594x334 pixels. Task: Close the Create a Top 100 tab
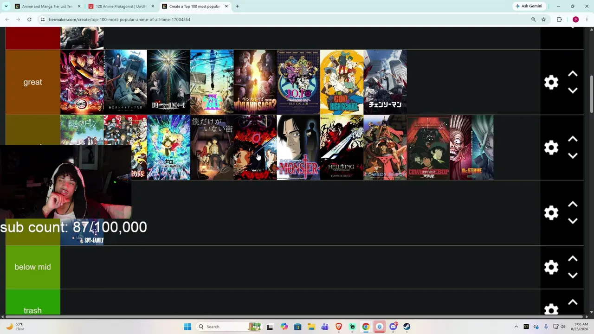pyautogui.click(x=226, y=6)
